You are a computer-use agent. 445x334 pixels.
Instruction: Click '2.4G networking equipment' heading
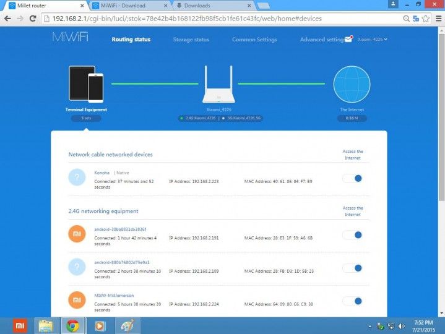[103, 211]
